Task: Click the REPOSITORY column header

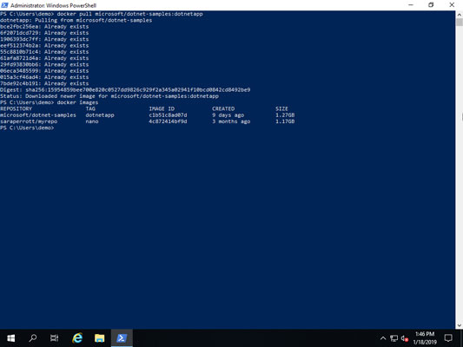Action: (x=16, y=108)
